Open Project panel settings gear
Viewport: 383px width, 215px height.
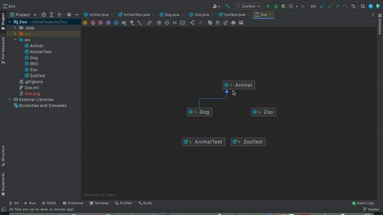click(69, 14)
